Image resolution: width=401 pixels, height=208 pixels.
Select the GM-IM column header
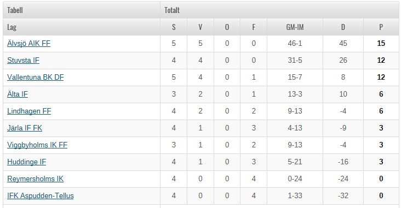(x=295, y=27)
